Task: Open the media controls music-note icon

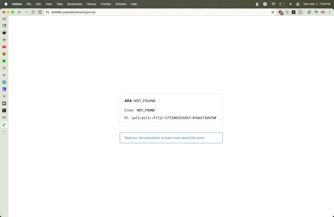Action: [x=316, y=12]
